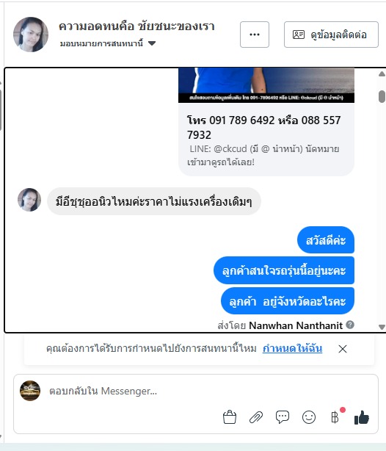Dismiss the assignment prompt with X
Image resolution: width=386 pixels, height=451 pixels.
[343, 349]
